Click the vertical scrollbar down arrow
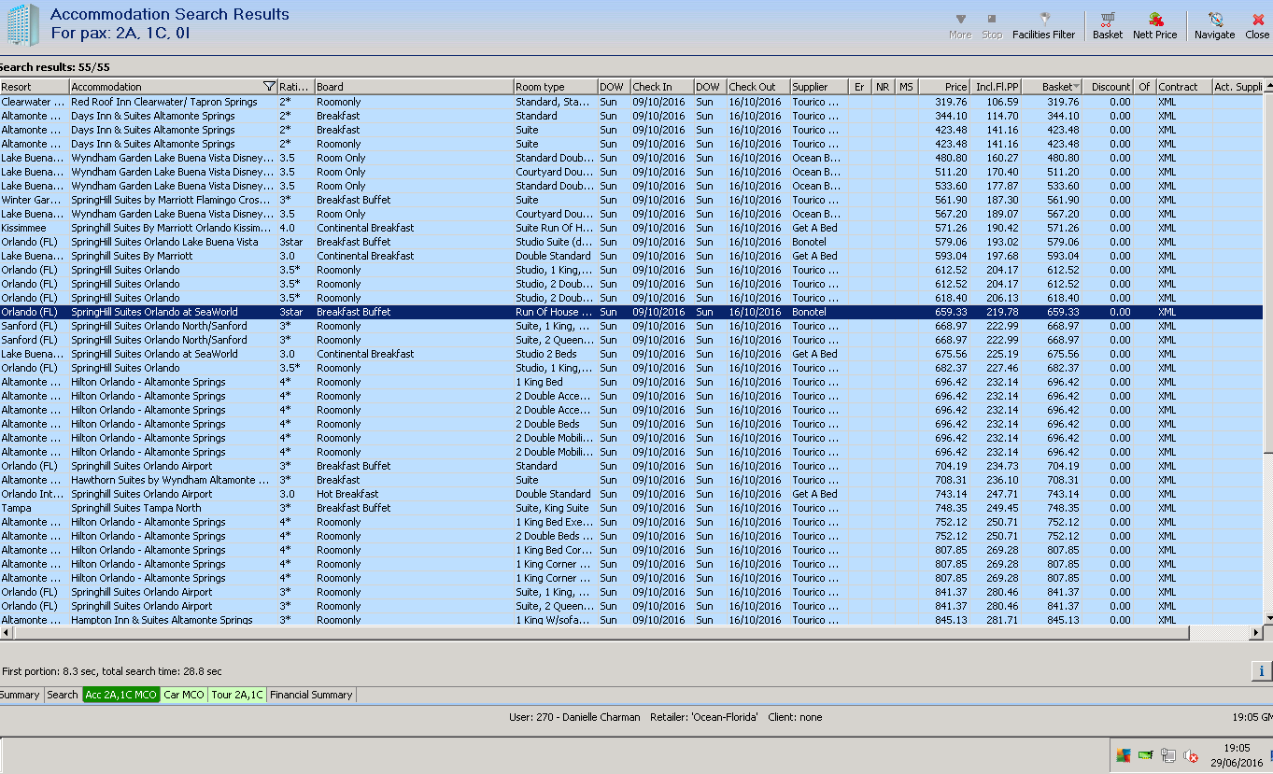 1268,618
